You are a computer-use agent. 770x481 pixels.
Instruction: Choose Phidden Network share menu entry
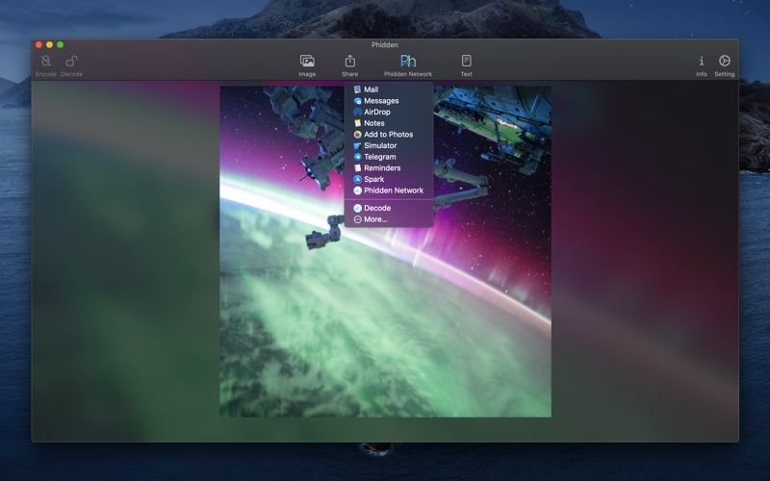coord(389,190)
